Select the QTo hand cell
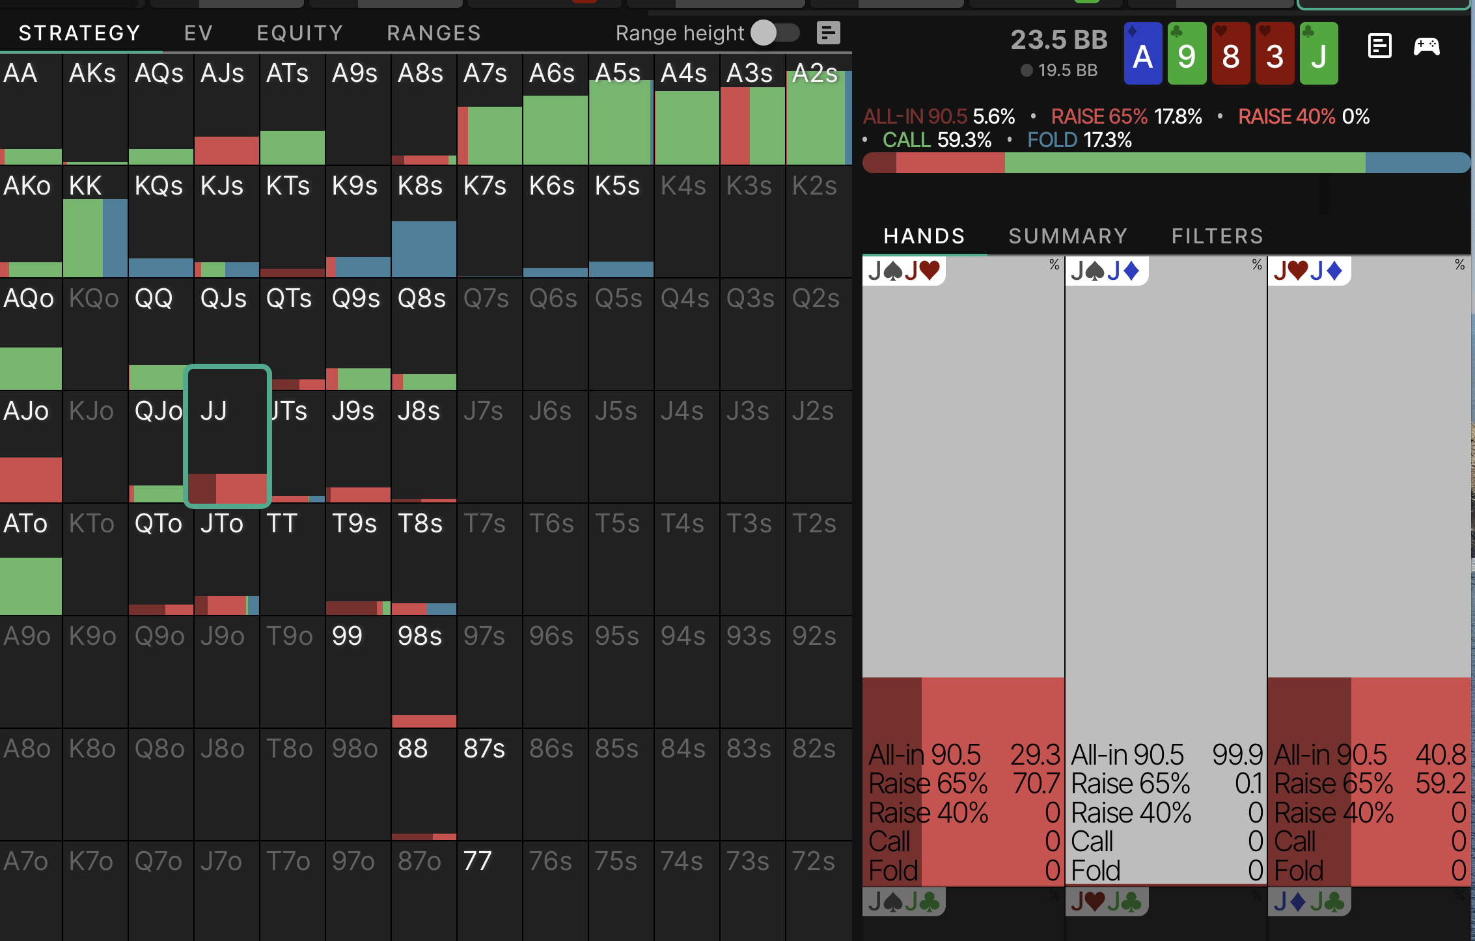 (x=161, y=560)
